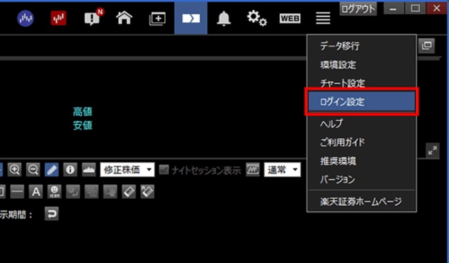Image resolution: width=449 pixels, height=263 pixels.
Task: Open the gears settings icon
Action: (x=257, y=18)
